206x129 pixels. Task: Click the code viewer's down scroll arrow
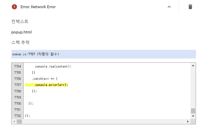(193, 116)
